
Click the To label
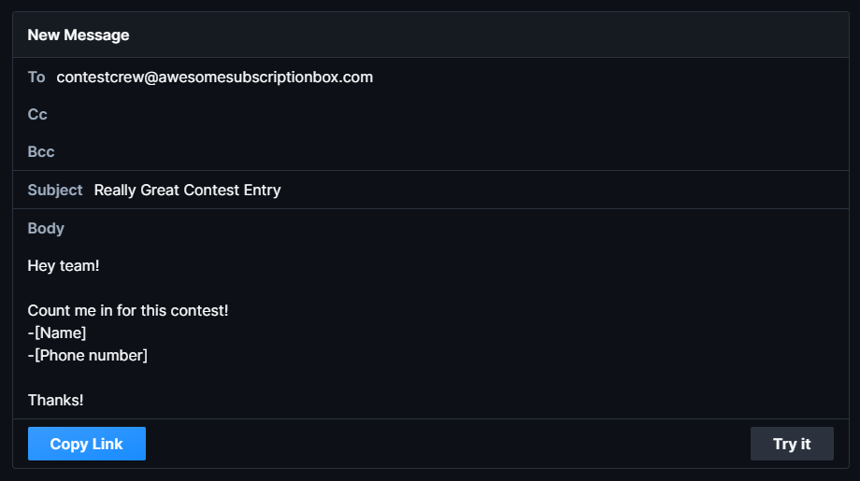click(x=36, y=78)
